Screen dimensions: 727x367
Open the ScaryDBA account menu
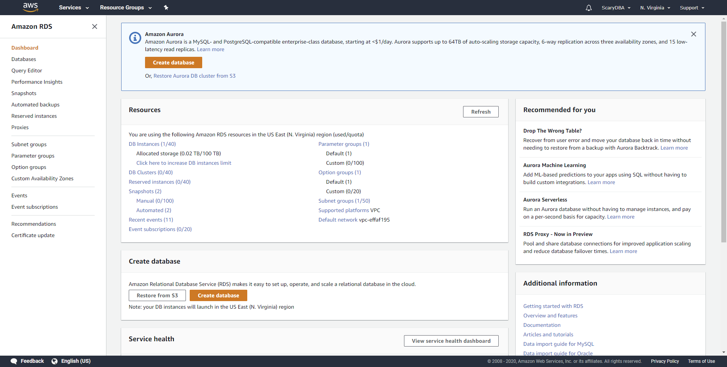[616, 8]
